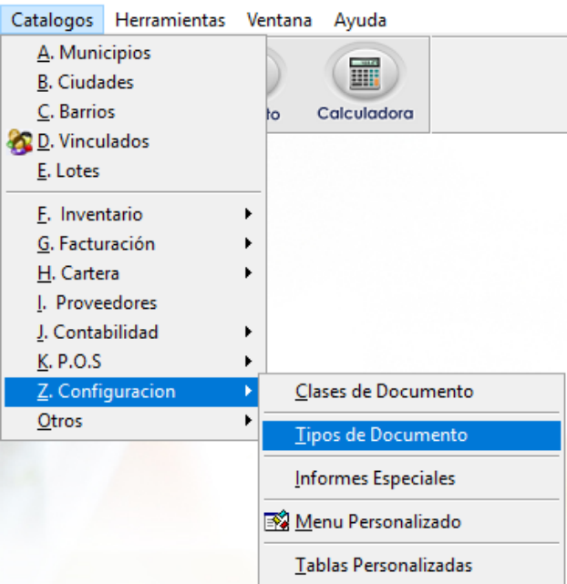Click the Vinculados people icon

(19, 142)
